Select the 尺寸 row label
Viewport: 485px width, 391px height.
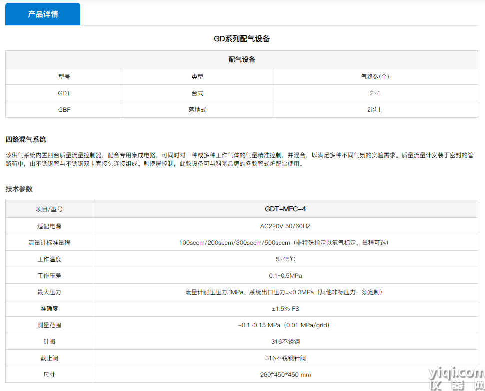[x=49, y=375]
